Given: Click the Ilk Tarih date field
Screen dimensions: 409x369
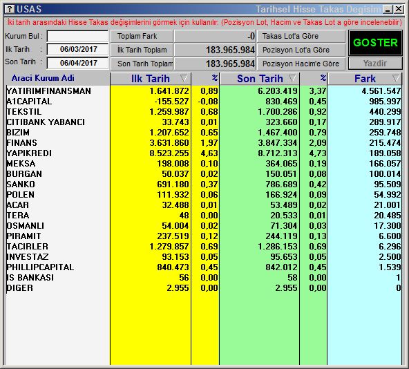Looking at the screenshot, I should point(78,49).
